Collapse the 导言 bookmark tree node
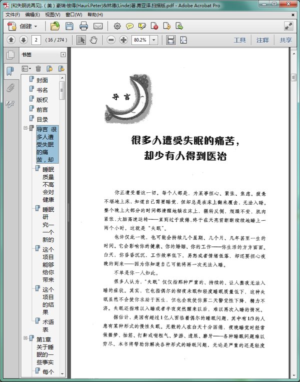Image resolution: width=300 pixels, height=382 pixels. 25,128
